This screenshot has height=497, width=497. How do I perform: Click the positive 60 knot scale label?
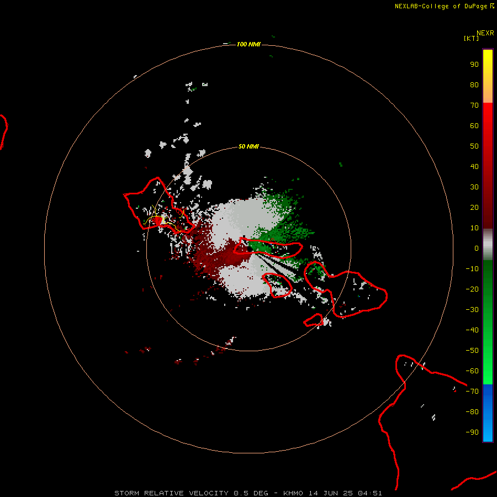474,126
